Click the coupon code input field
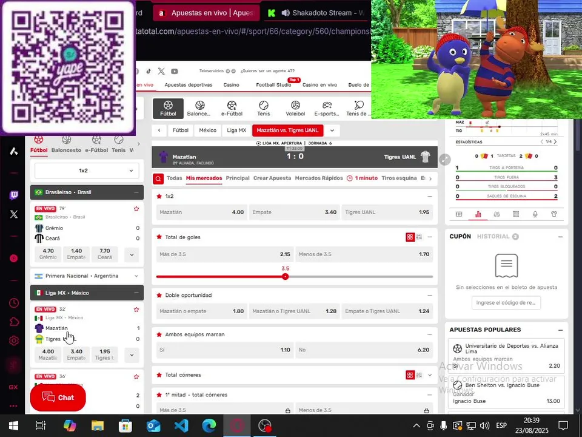This screenshot has height=437, width=582. coord(506,302)
